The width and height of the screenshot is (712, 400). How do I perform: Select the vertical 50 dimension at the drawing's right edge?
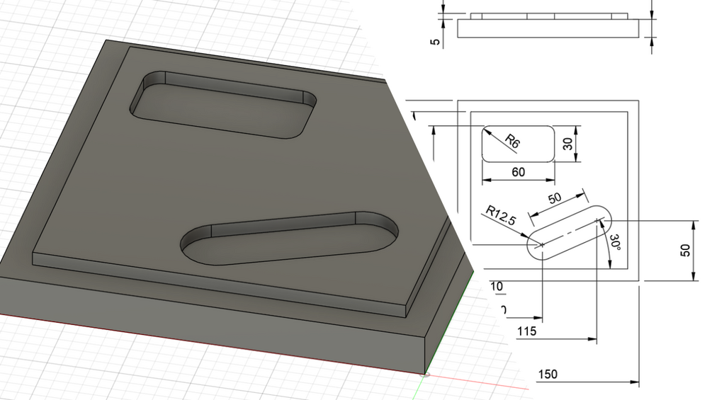(685, 251)
